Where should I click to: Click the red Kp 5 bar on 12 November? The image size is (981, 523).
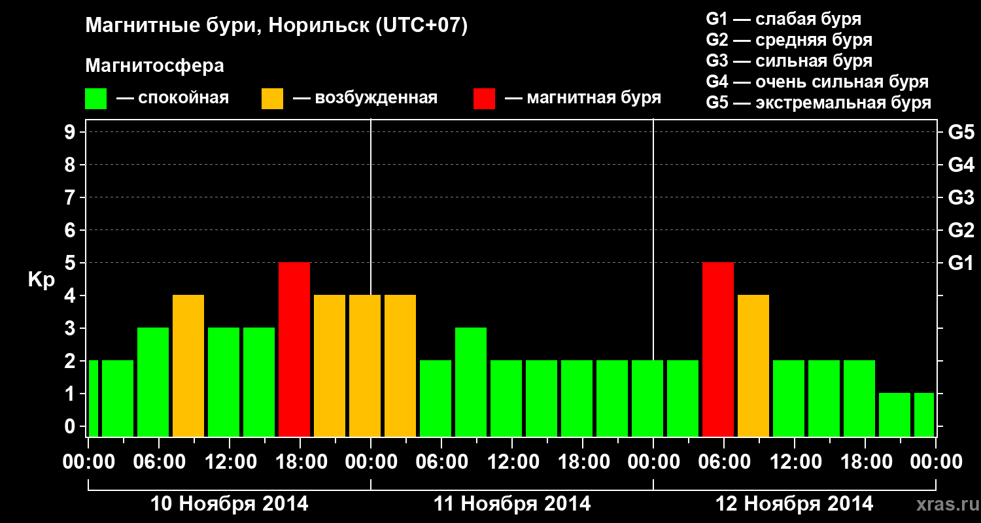tap(718, 350)
